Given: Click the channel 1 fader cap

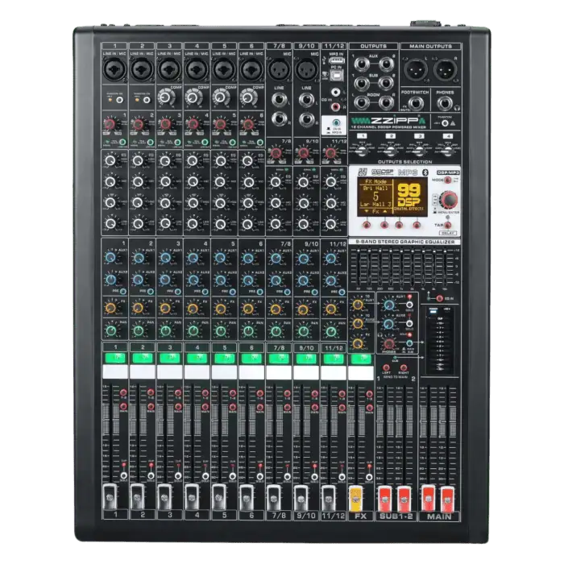Looking at the screenshot, I should tap(114, 494).
